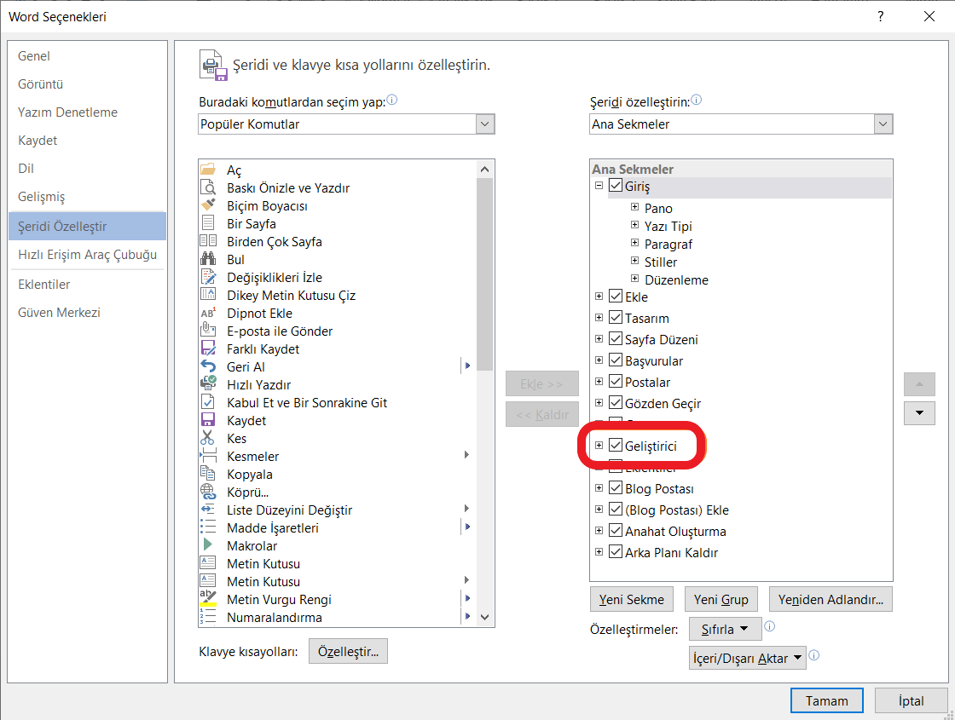
Task: Click the Özelleştir keyboard shortcuts button
Action: pyautogui.click(x=349, y=651)
